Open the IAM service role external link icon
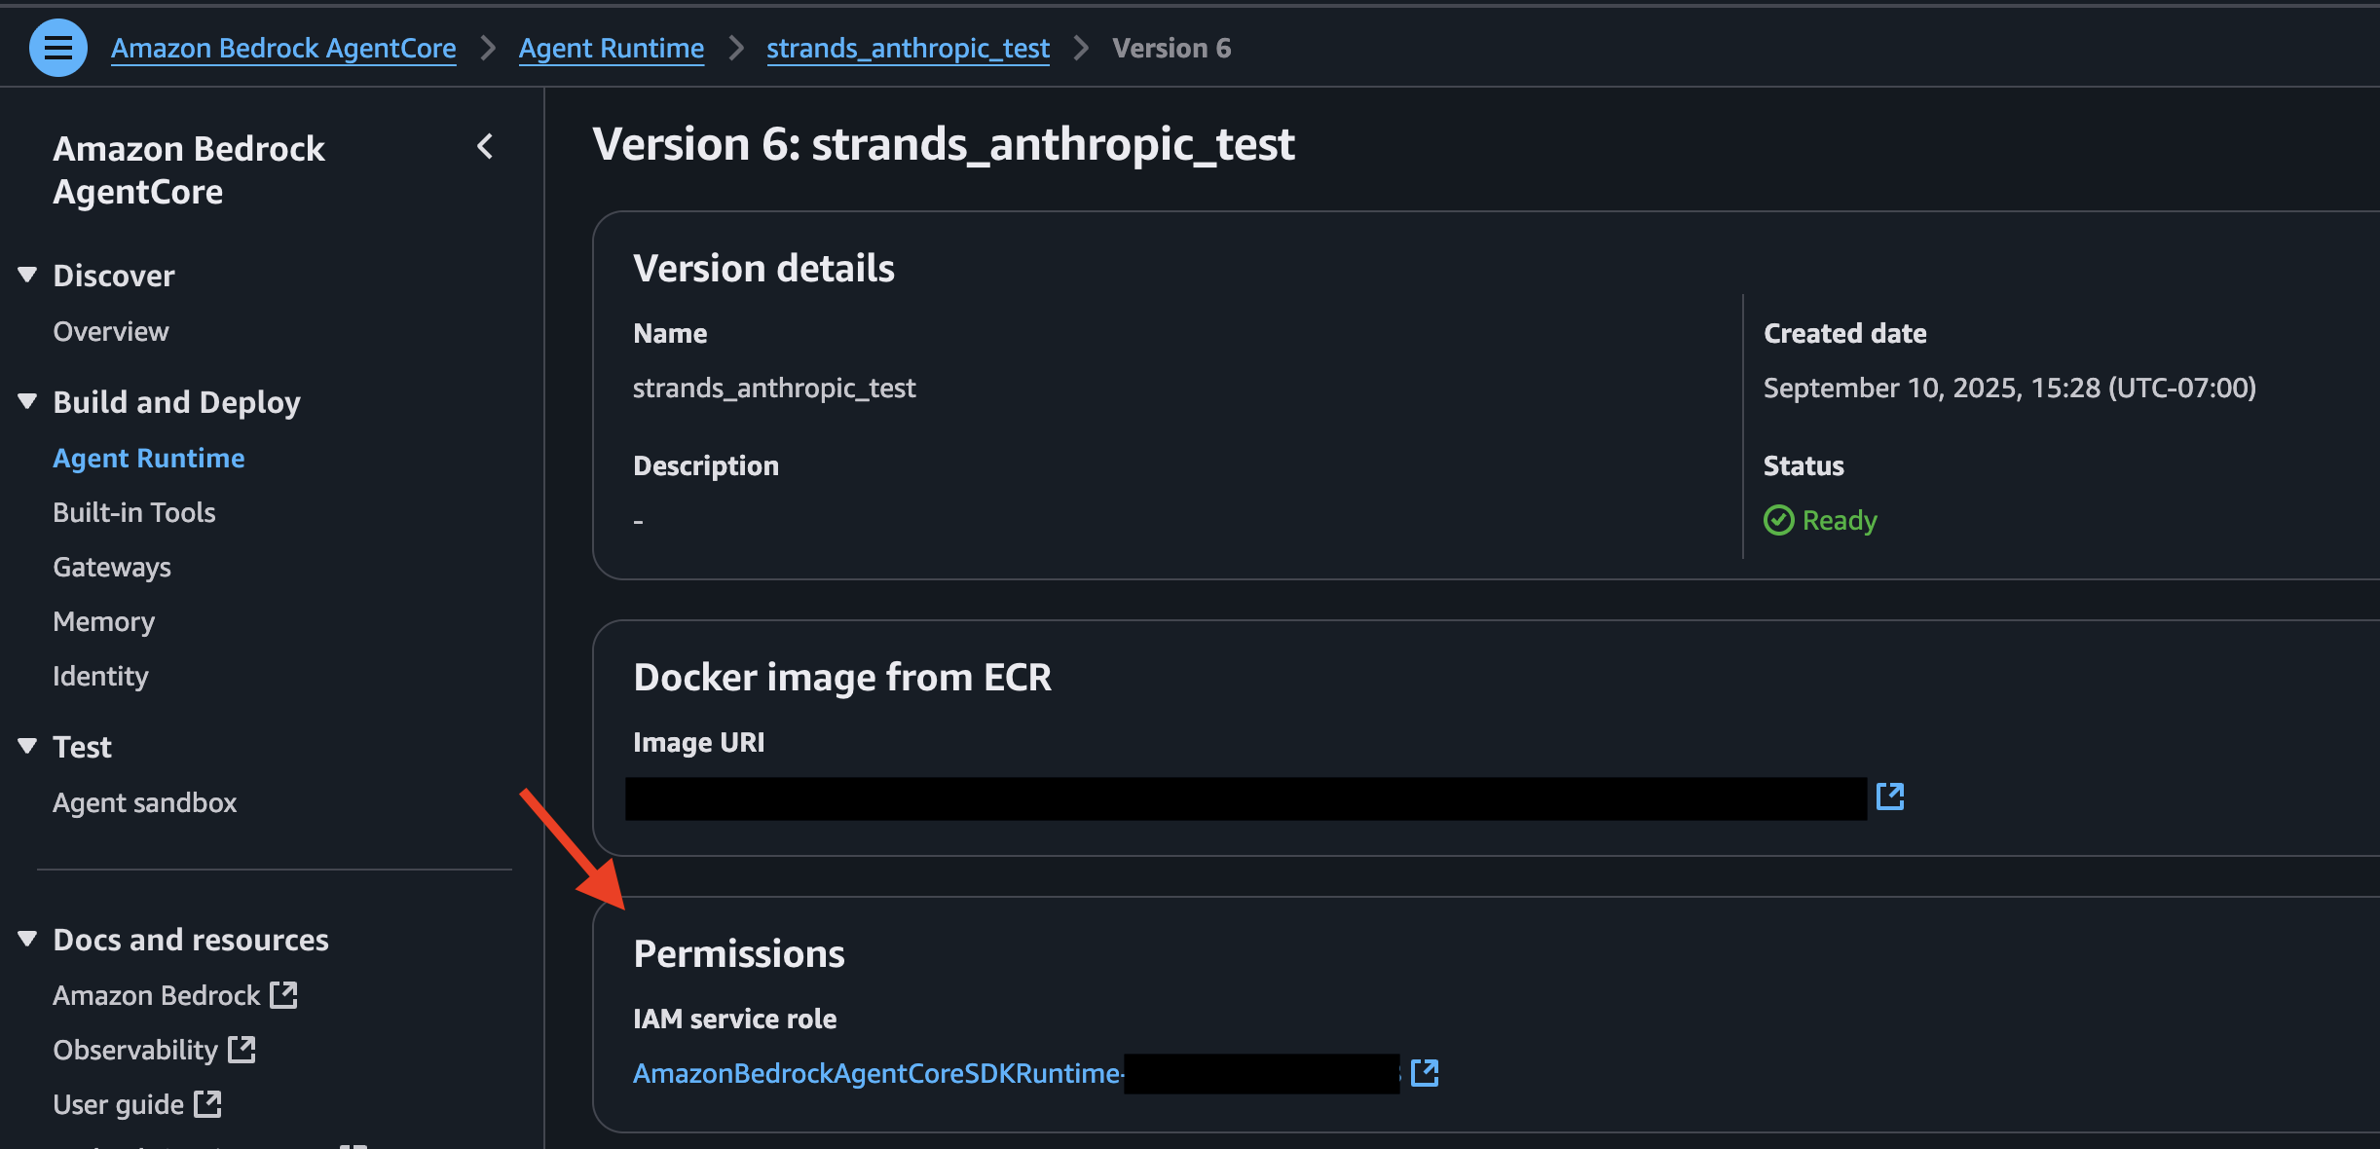 coord(1425,1073)
